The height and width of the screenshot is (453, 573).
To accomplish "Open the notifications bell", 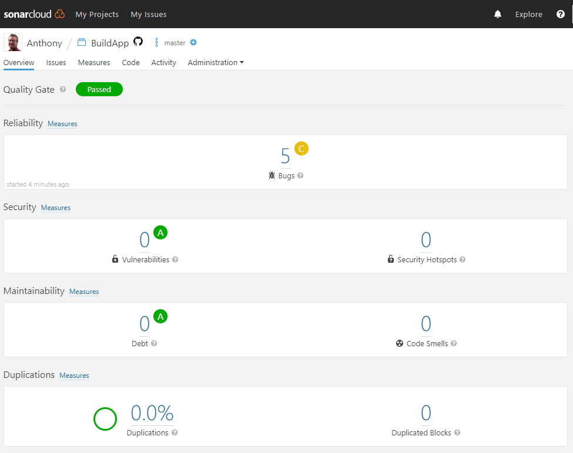I will click(x=497, y=14).
